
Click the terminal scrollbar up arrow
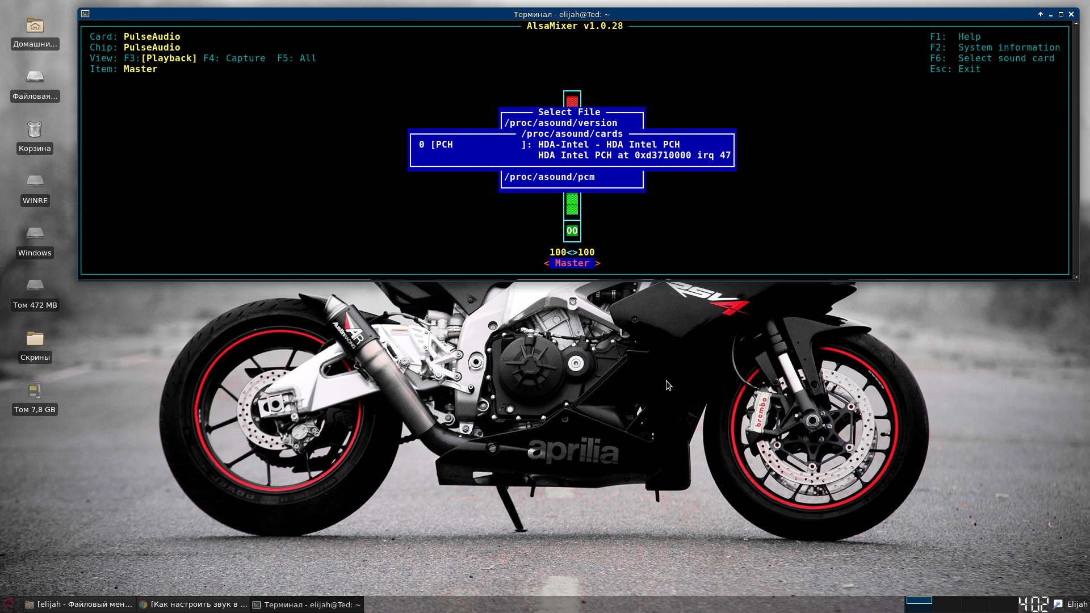click(x=1075, y=24)
